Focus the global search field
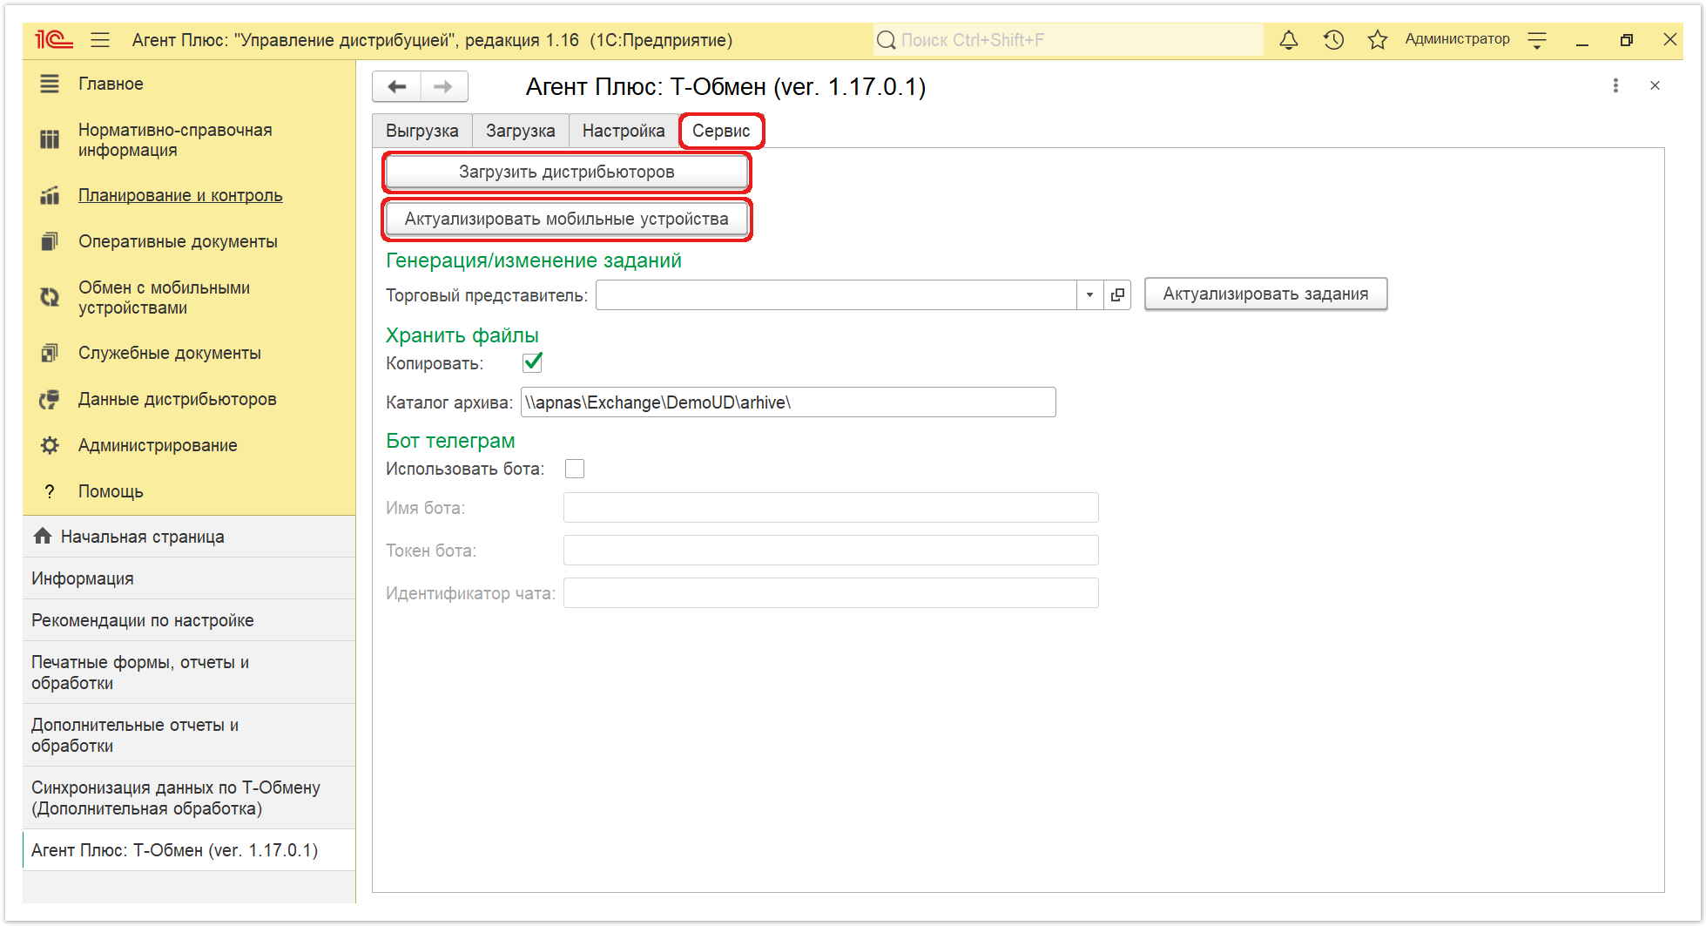Image resolution: width=1706 pixels, height=926 pixels. [1069, 40]
